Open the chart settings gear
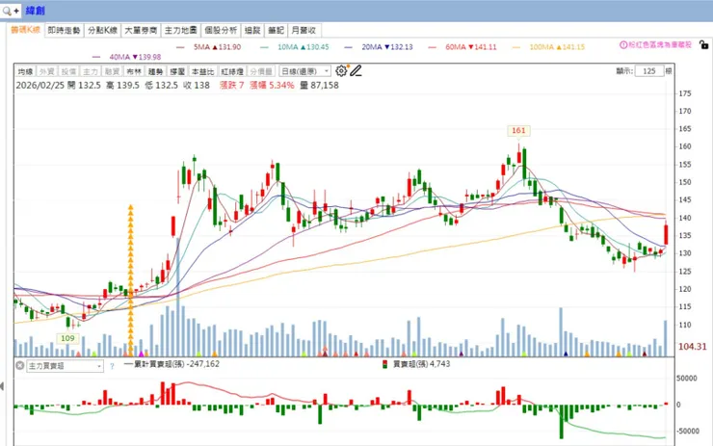 tap(341, 71)
